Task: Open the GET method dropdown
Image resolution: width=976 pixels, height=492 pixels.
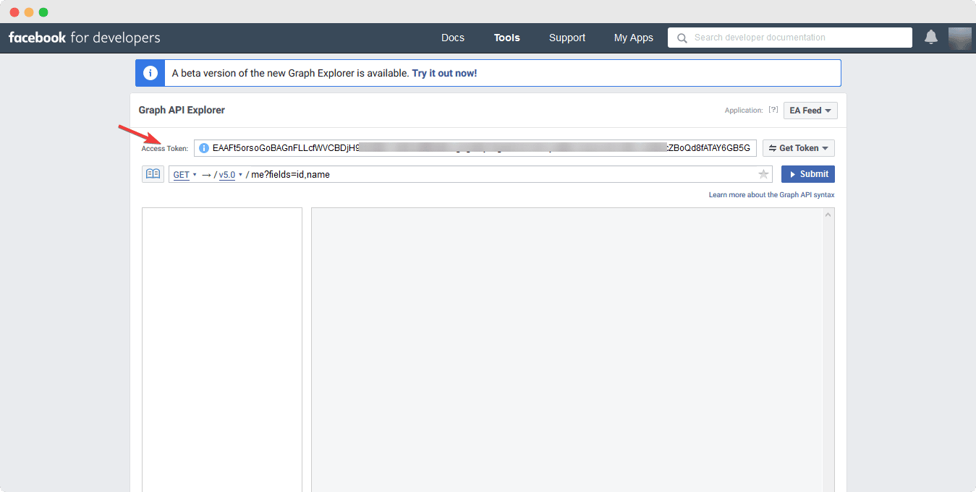Action: click(x=184, y=175)
